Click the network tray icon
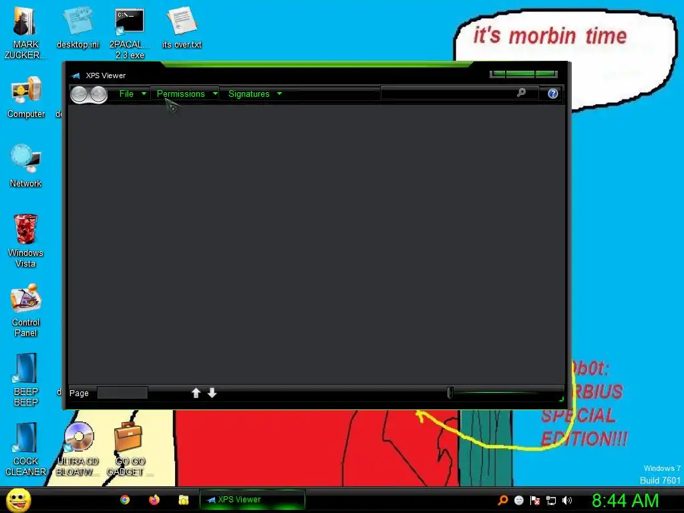The height and width of the screenshot is (513, 684). [551, 501]
